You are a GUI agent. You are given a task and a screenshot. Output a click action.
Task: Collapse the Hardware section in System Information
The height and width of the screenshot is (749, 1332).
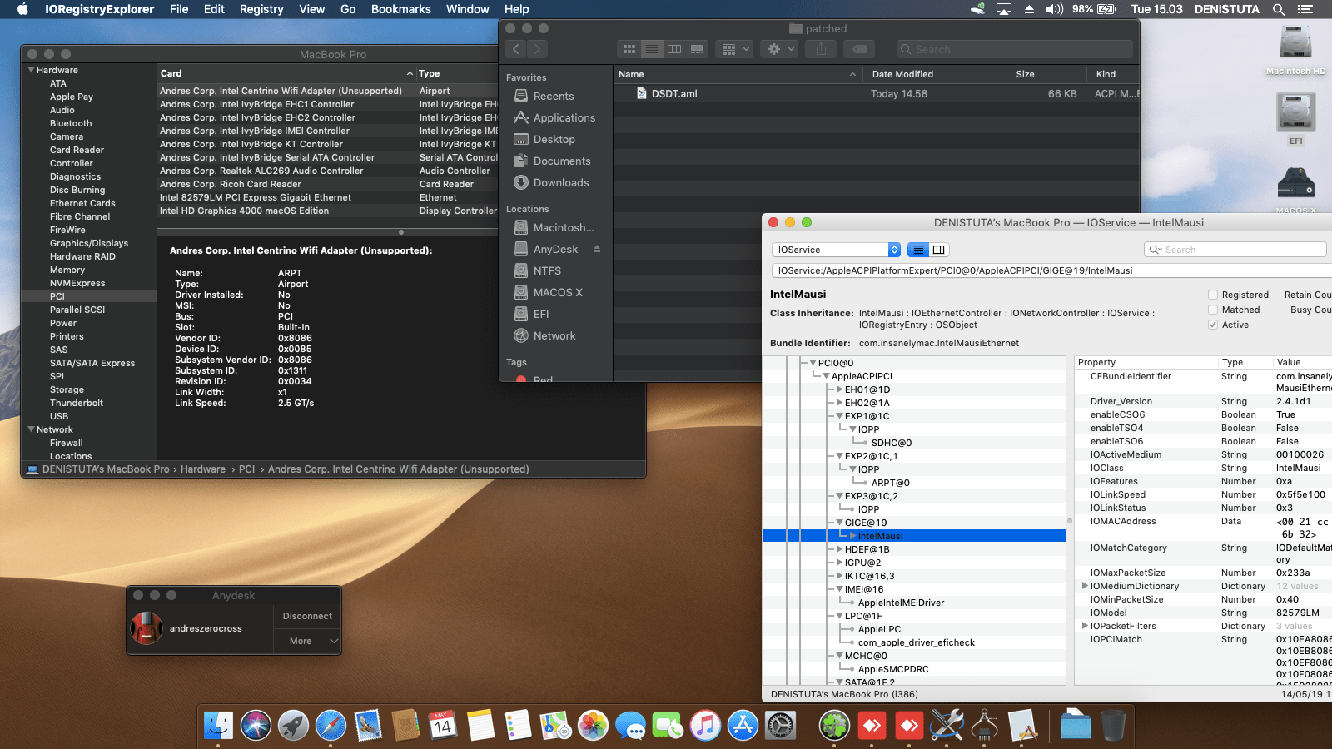tap(32, 70)
